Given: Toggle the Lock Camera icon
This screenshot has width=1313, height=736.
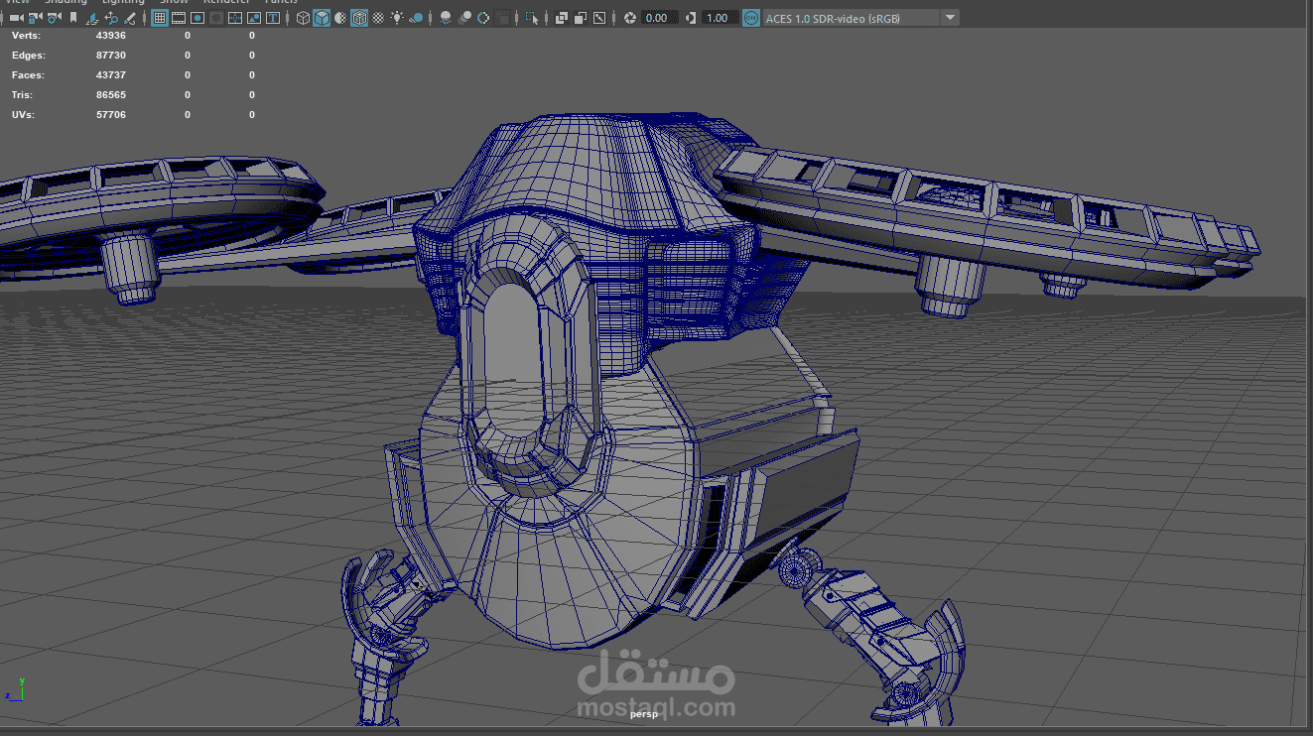Looking at the screenshot, I should [x=35, y=18].
